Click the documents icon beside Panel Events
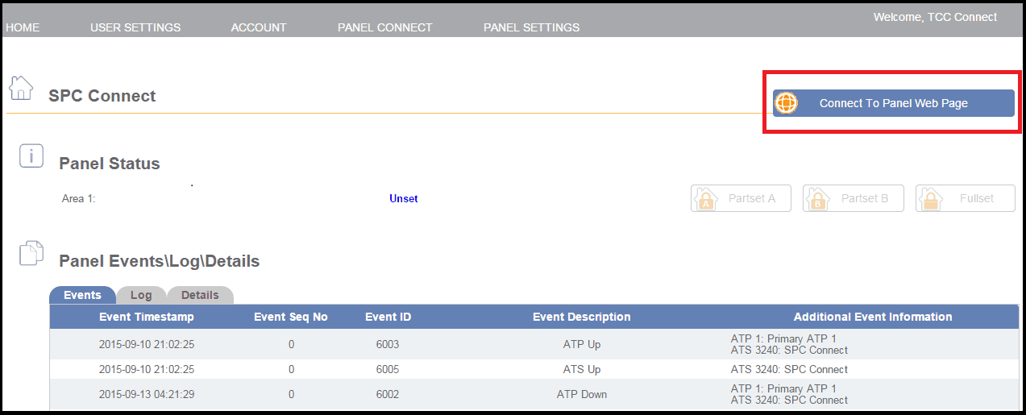1026x415 pixels. click(31, 253)
